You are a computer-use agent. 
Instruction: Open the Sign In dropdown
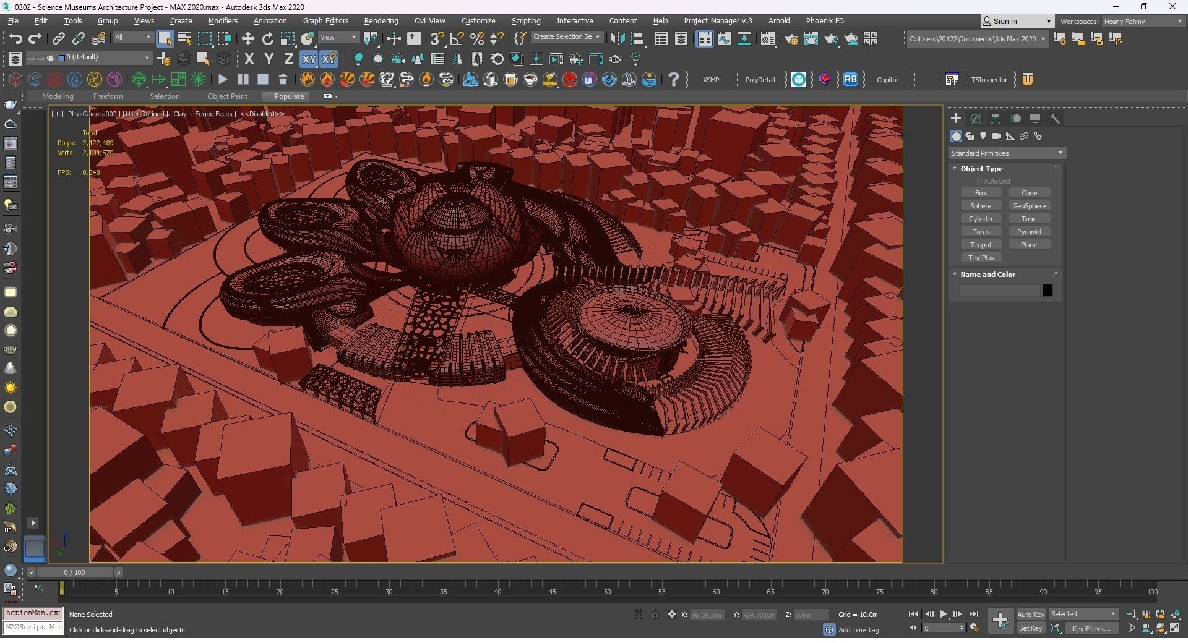coord(1017,22)
